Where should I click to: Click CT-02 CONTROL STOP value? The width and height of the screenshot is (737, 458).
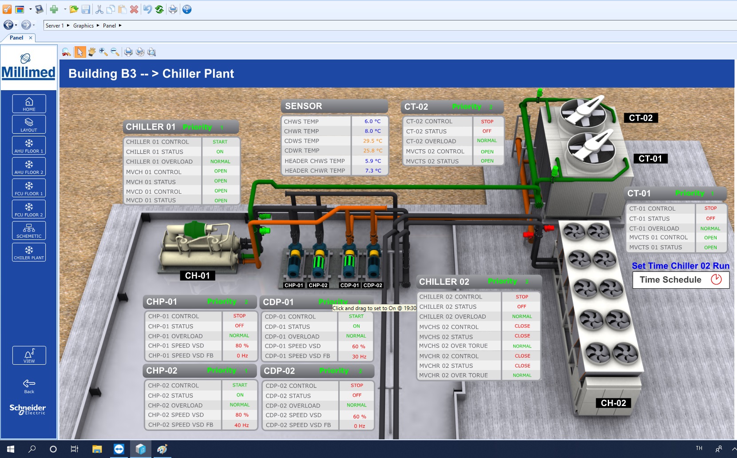point(487,121)
